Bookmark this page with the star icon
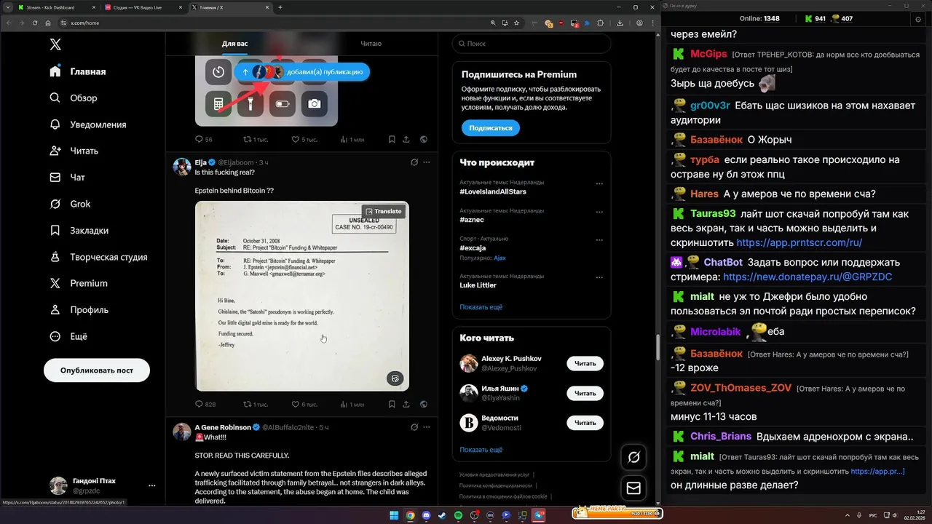The width and height of the screenshot is (932, 524). 516,23
